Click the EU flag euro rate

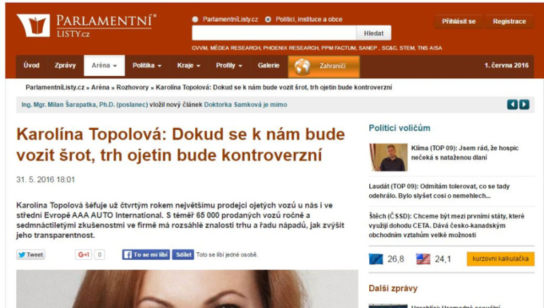point(386,259)
